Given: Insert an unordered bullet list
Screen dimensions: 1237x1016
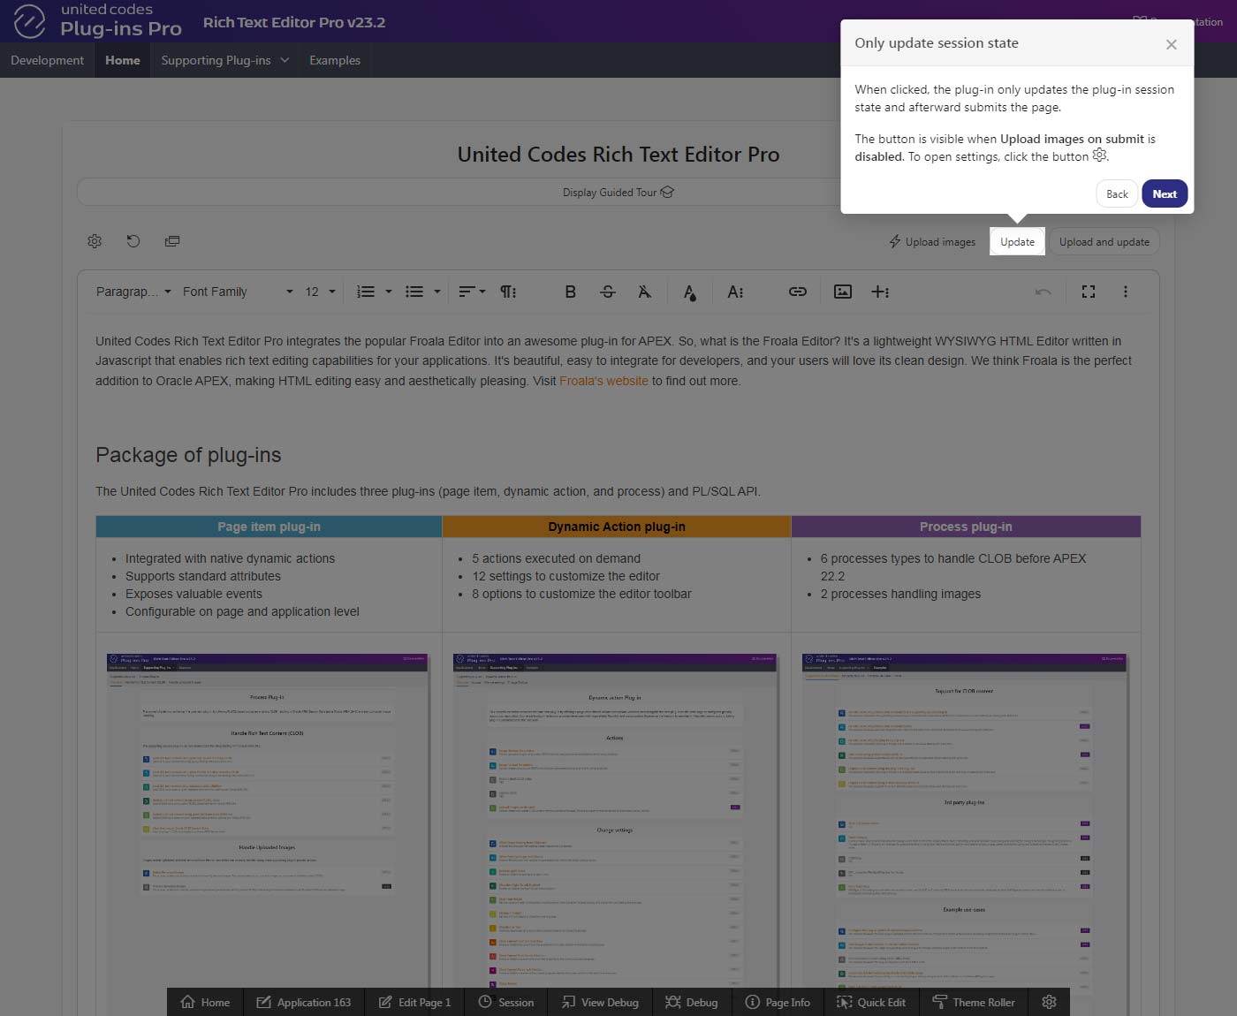Looking at the screenshot, I should coord(414,292).
